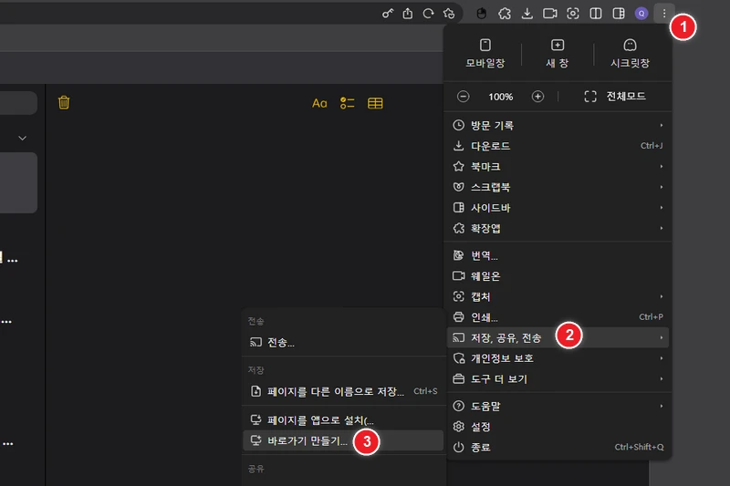Expand the 도움말 help submenu
Screen dimensions: 730x486
tap(558, 406)
